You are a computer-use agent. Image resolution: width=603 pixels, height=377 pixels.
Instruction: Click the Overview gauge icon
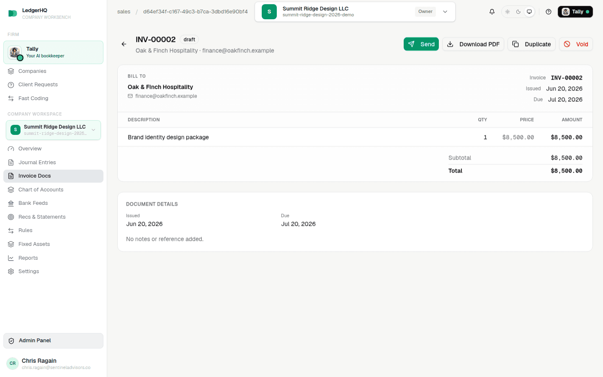coord(11,149)
